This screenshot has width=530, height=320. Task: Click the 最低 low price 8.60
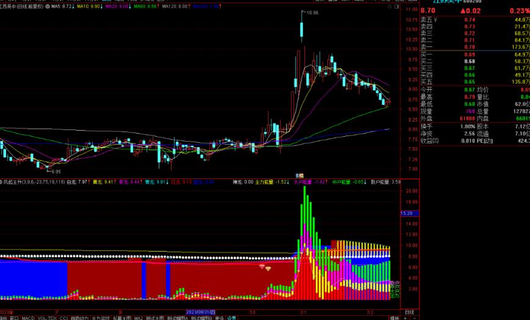tap(470, 104)
